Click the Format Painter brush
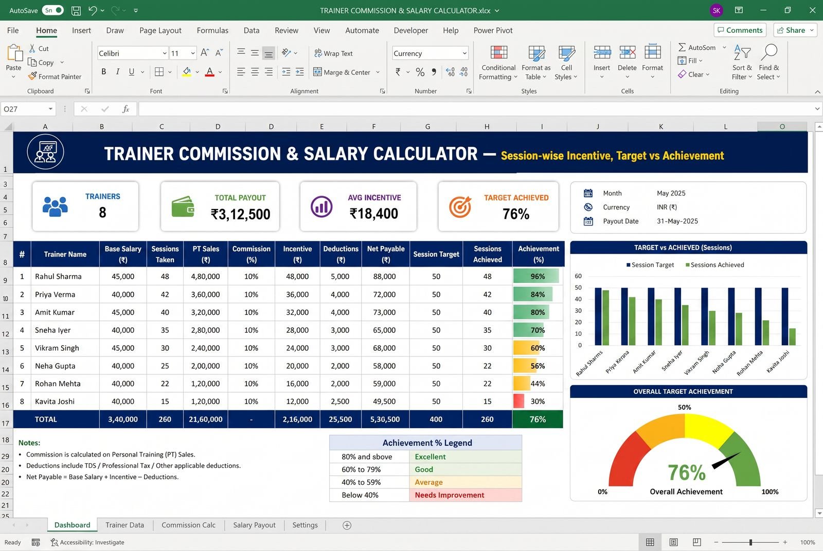823x551 pixels. [x=32, y=76]
